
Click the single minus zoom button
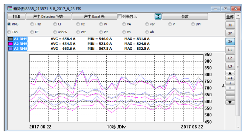230,93
